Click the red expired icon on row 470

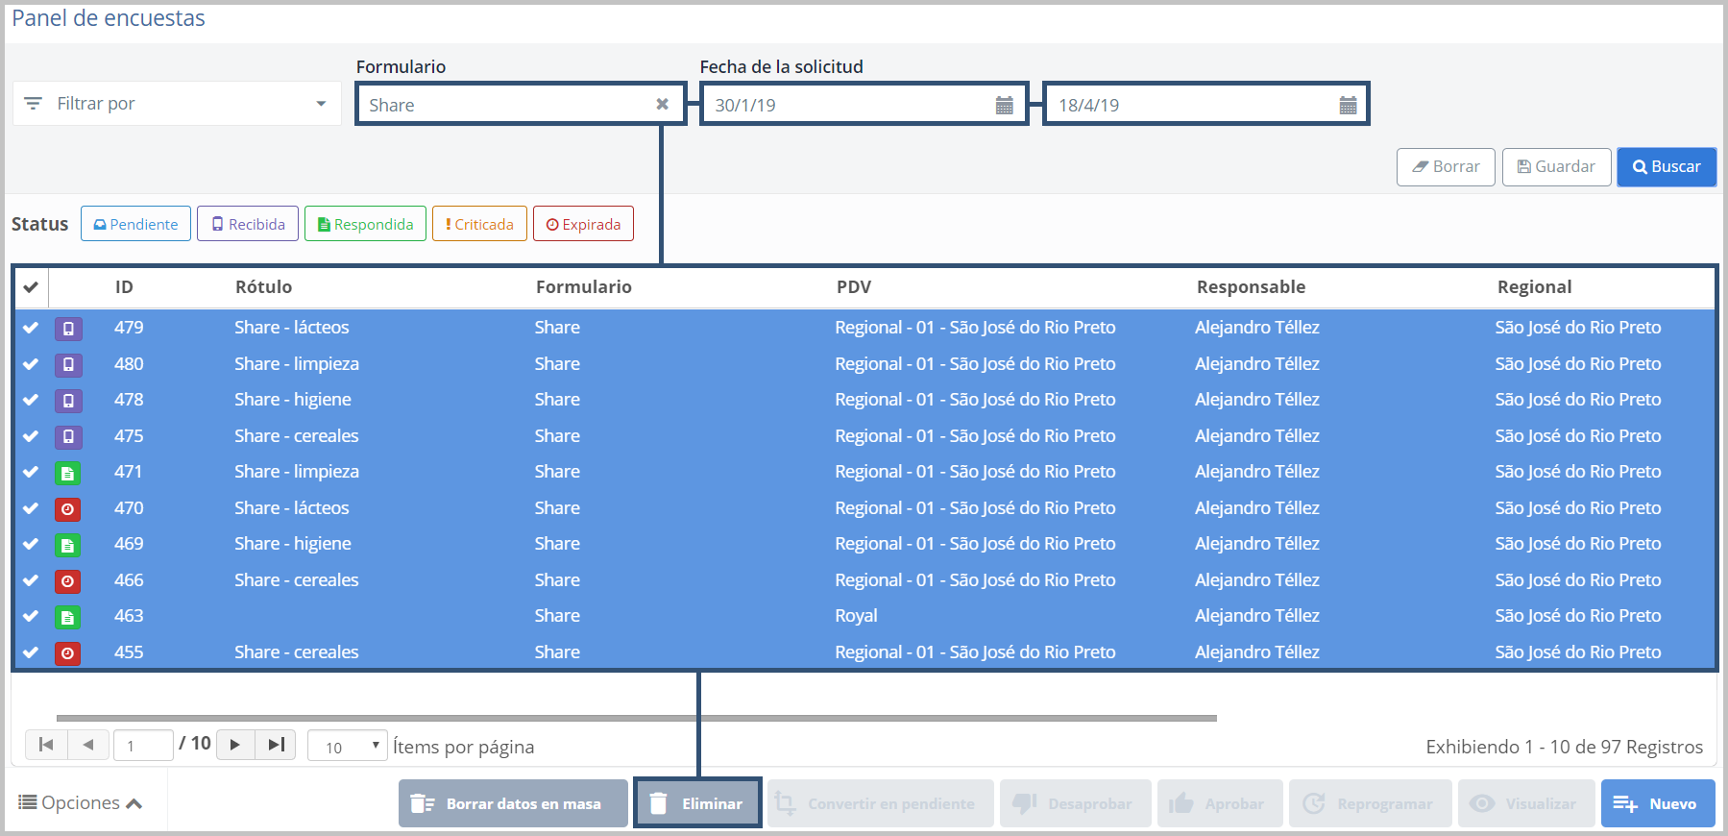[x=68, y=509]
